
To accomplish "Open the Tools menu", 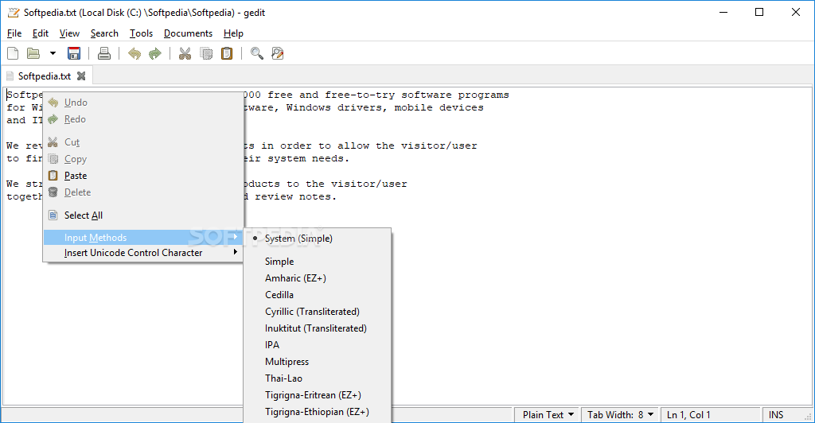I will coord(141,33).
